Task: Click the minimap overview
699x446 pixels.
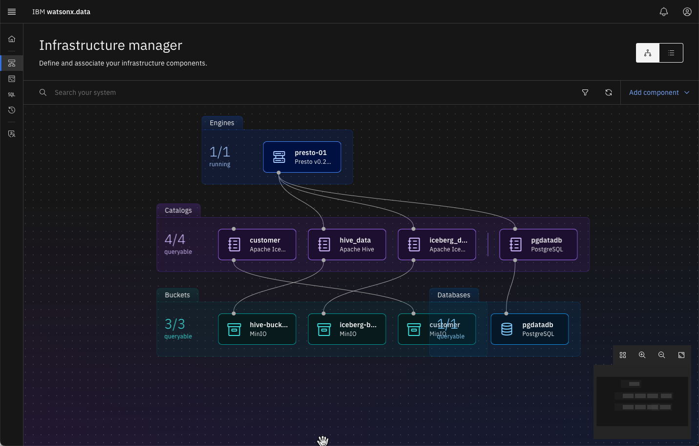Action: click(642, 401)
